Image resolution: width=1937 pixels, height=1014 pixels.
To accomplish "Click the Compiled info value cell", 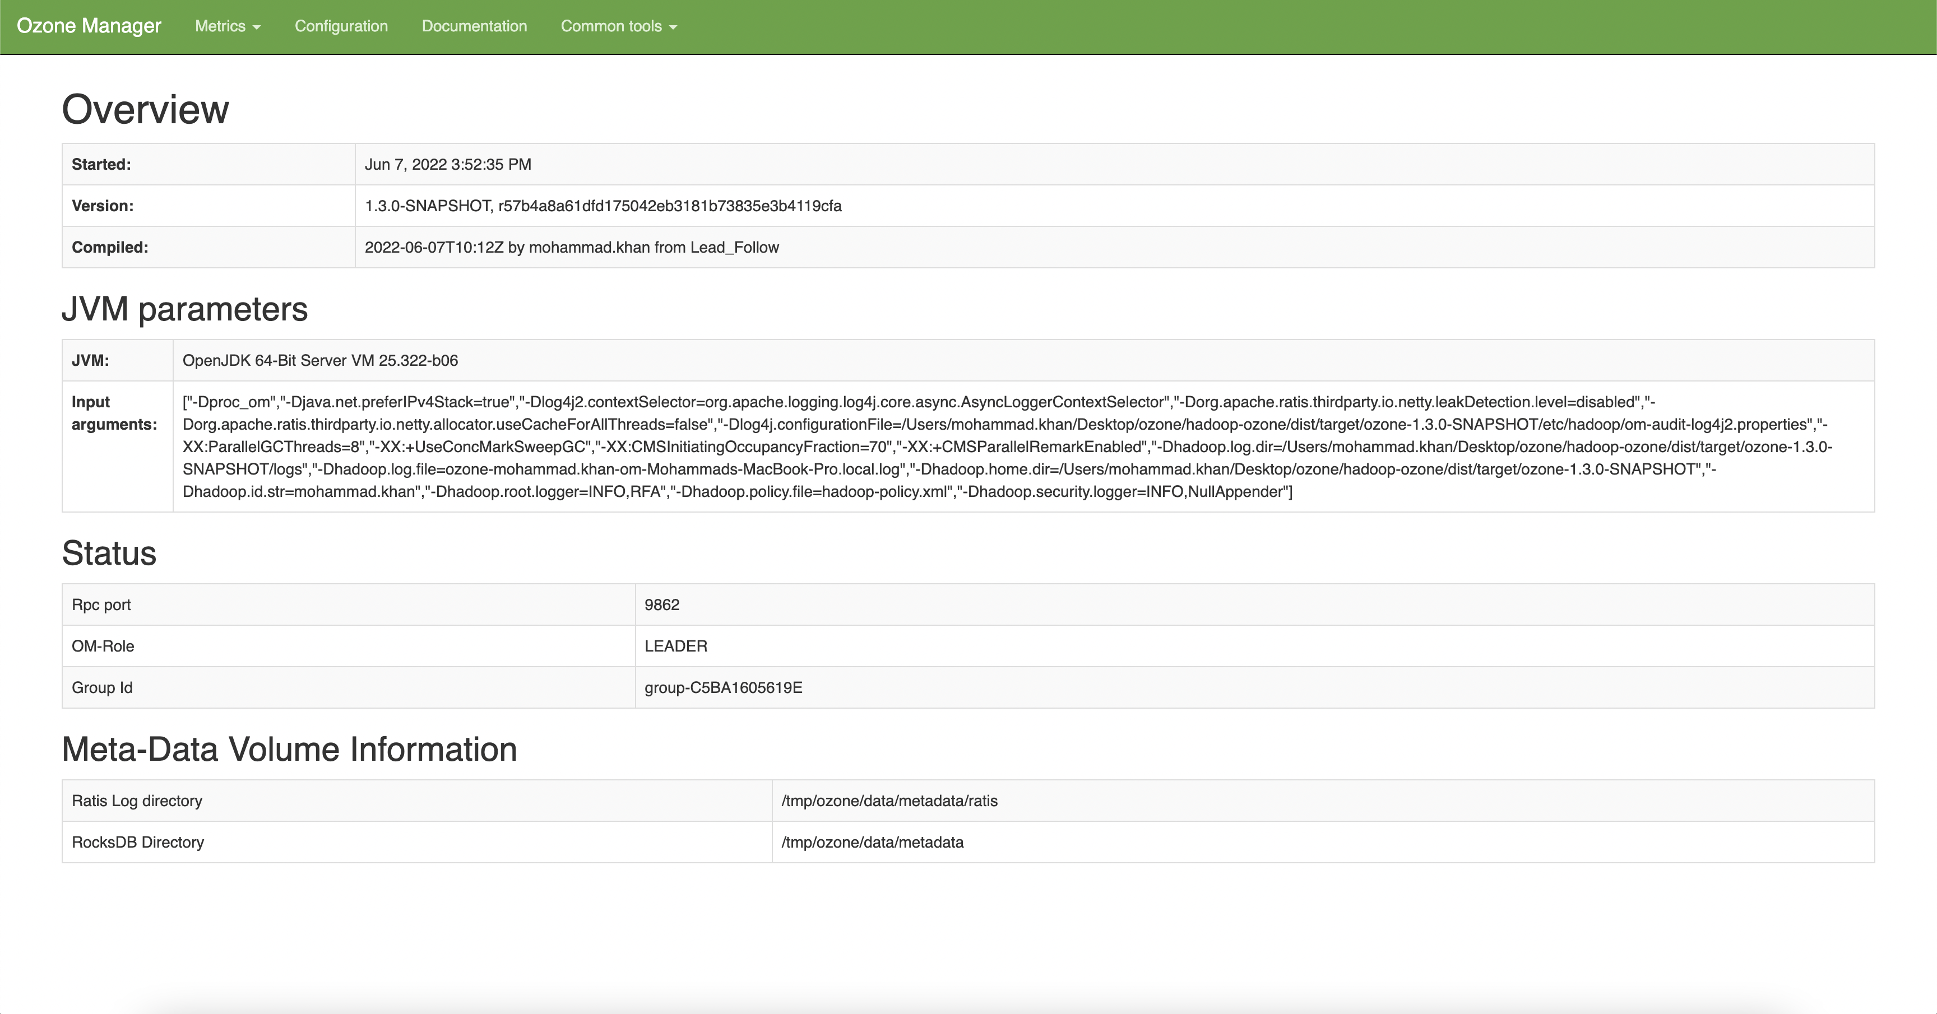I will [x=572, y=247].
